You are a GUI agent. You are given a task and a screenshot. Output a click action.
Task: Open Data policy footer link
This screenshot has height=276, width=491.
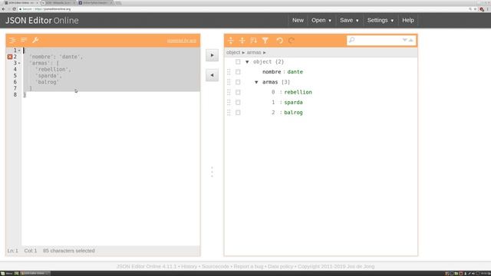tap(280, 267)
